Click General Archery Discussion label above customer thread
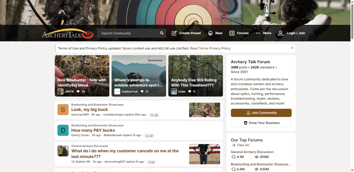The image size is (354, 172). pyautogui.click(x=90, y=146)
